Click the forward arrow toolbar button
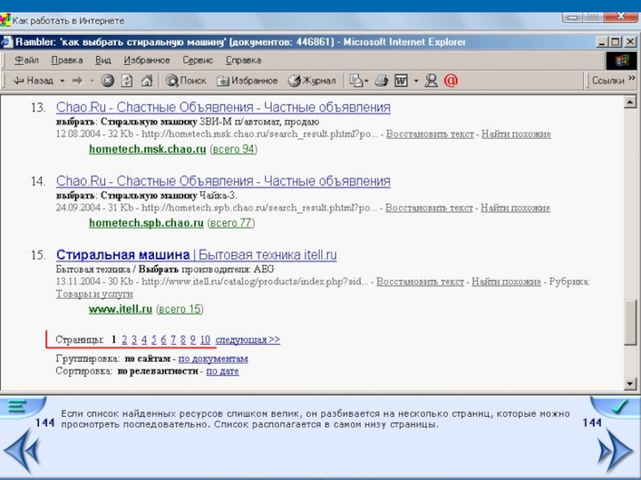The height and width of the screenshot is (480, 641). point(77,81)
